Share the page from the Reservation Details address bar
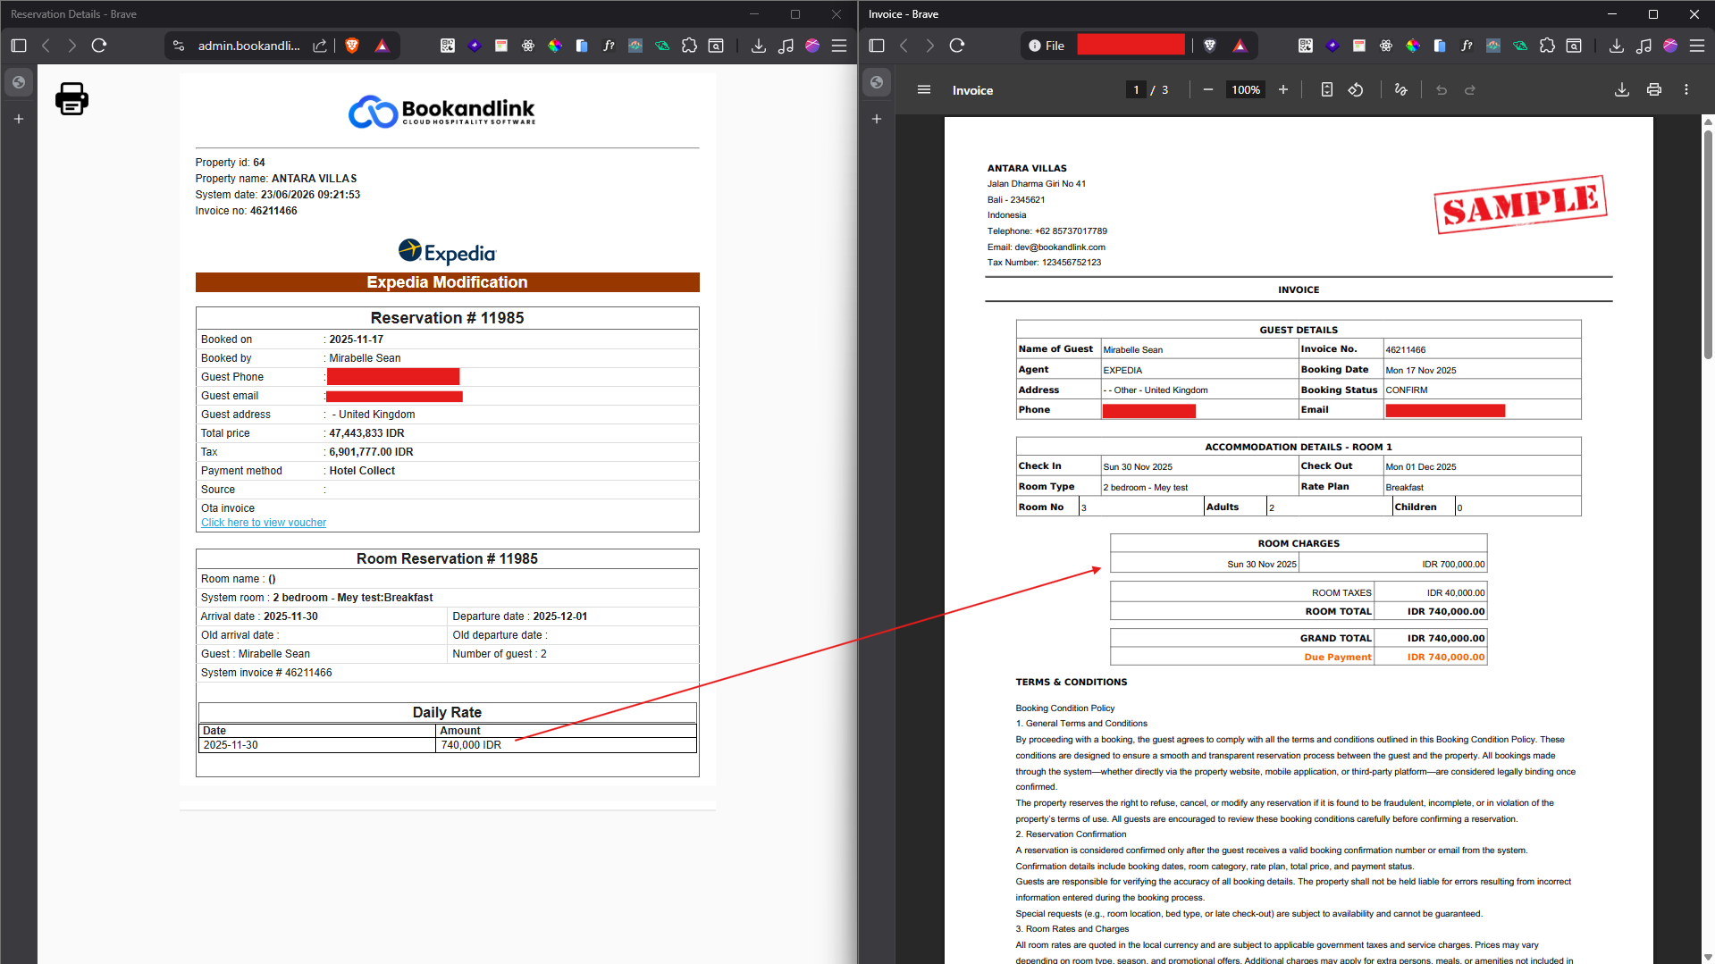This screenshot has height=964, width=1715. click(319, 46)
